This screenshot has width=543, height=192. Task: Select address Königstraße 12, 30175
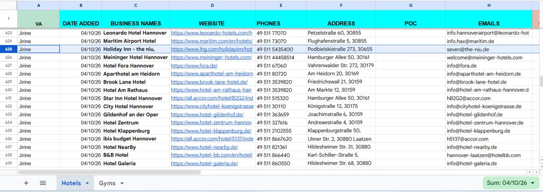click(x=341, y=106)
